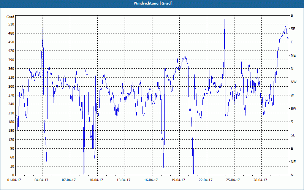304x190 pixels.
Task: Select the 180 degree axis label
Action: 11,122
